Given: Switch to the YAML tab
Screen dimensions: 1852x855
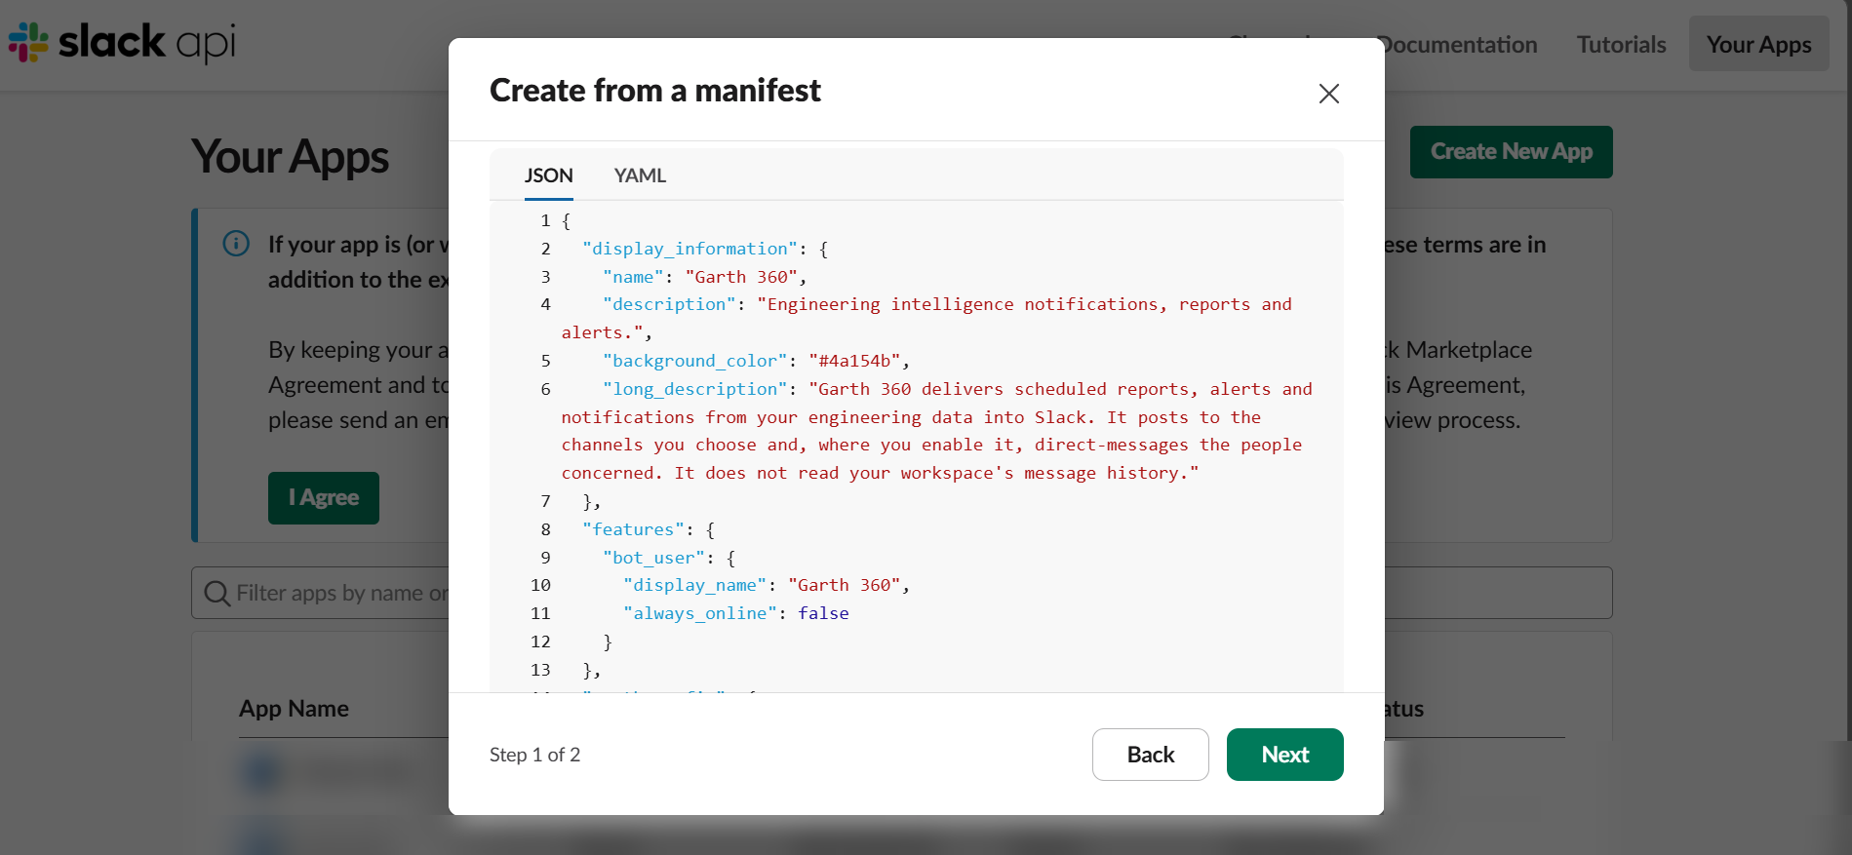Looking at the screenshot, I should pyautogui.click(x=640, y=175).
